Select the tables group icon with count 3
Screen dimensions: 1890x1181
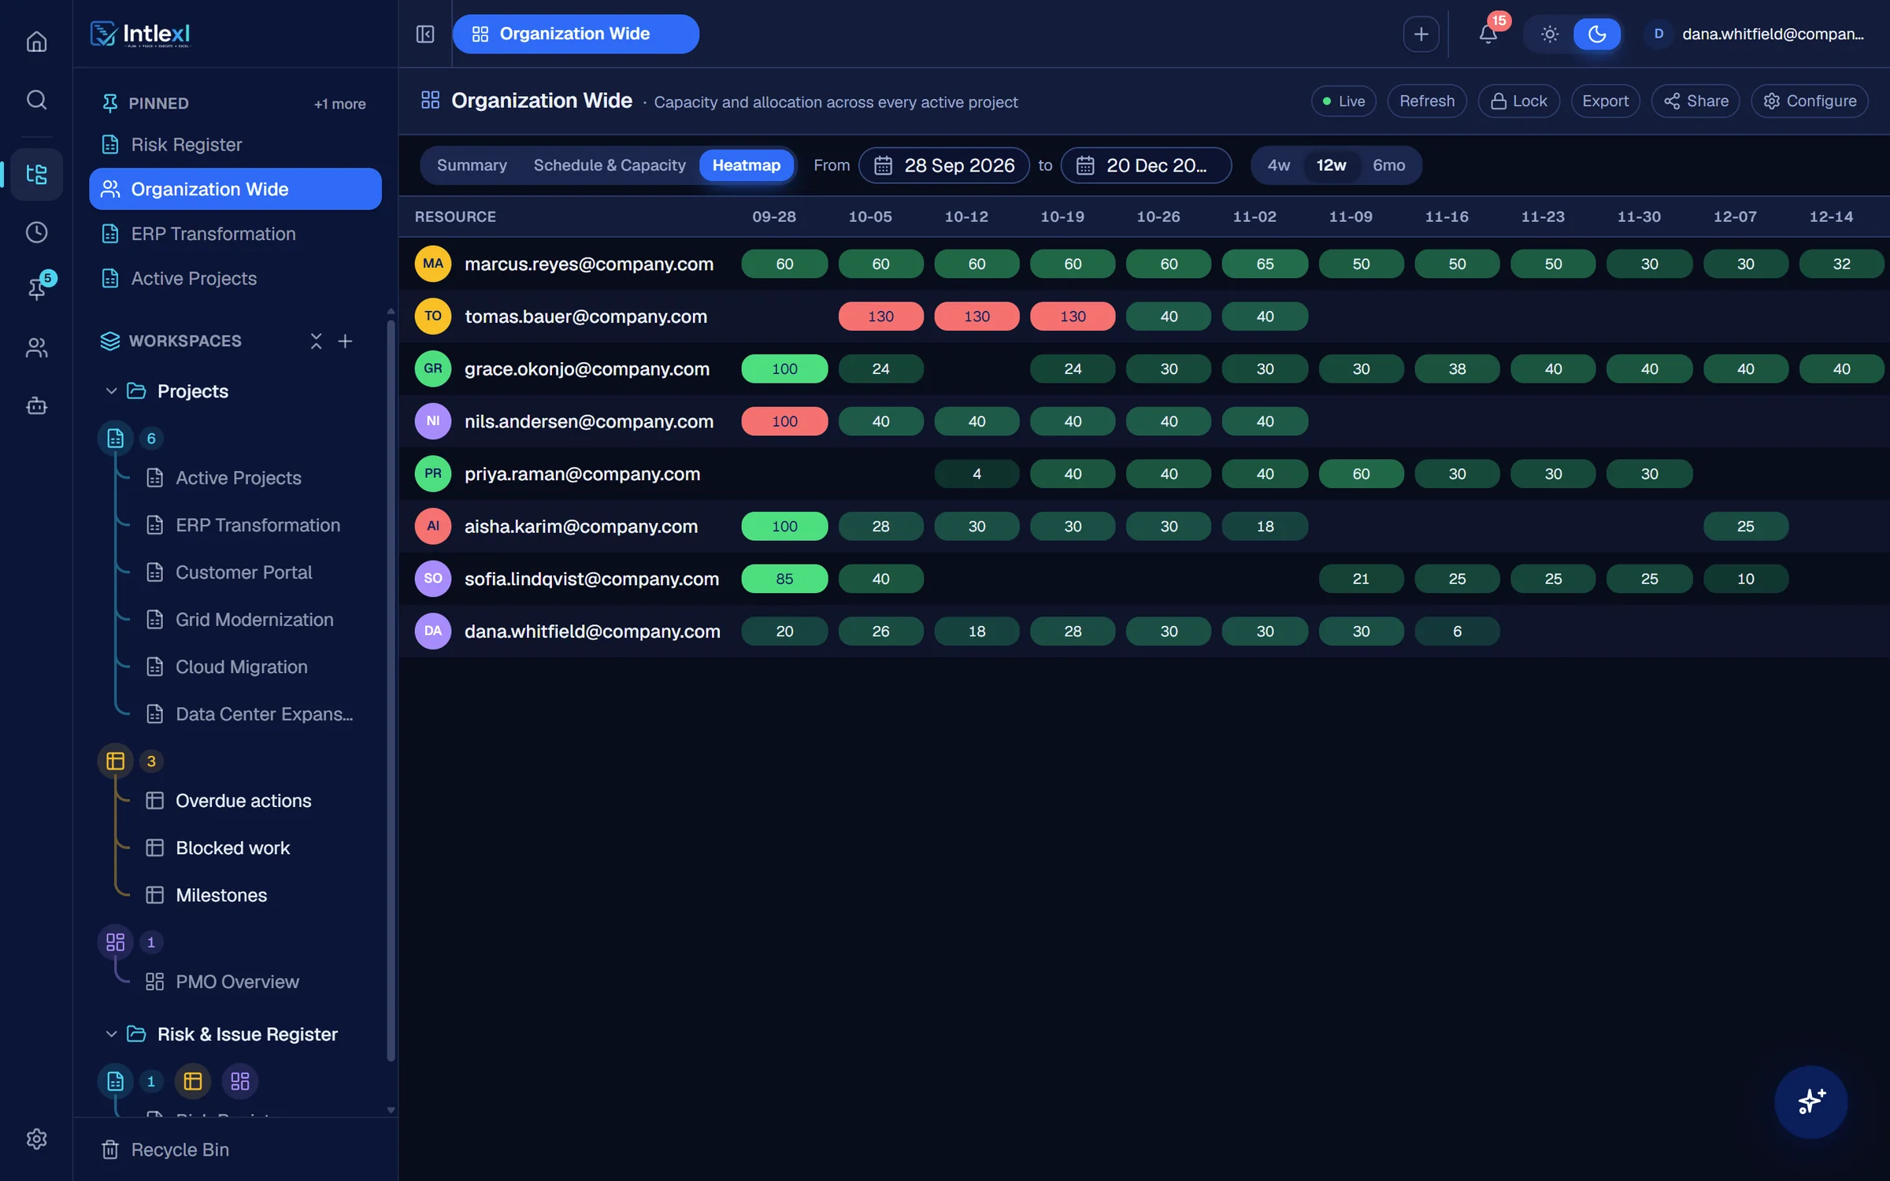pyautogui.click(x=115, y=761)
